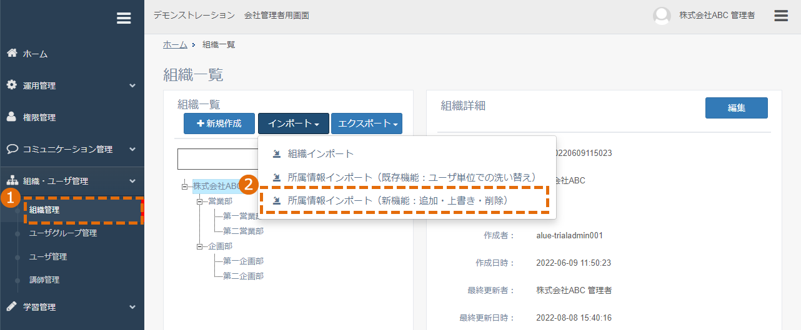Collapse the 営業部 tree node toggle

200,201
